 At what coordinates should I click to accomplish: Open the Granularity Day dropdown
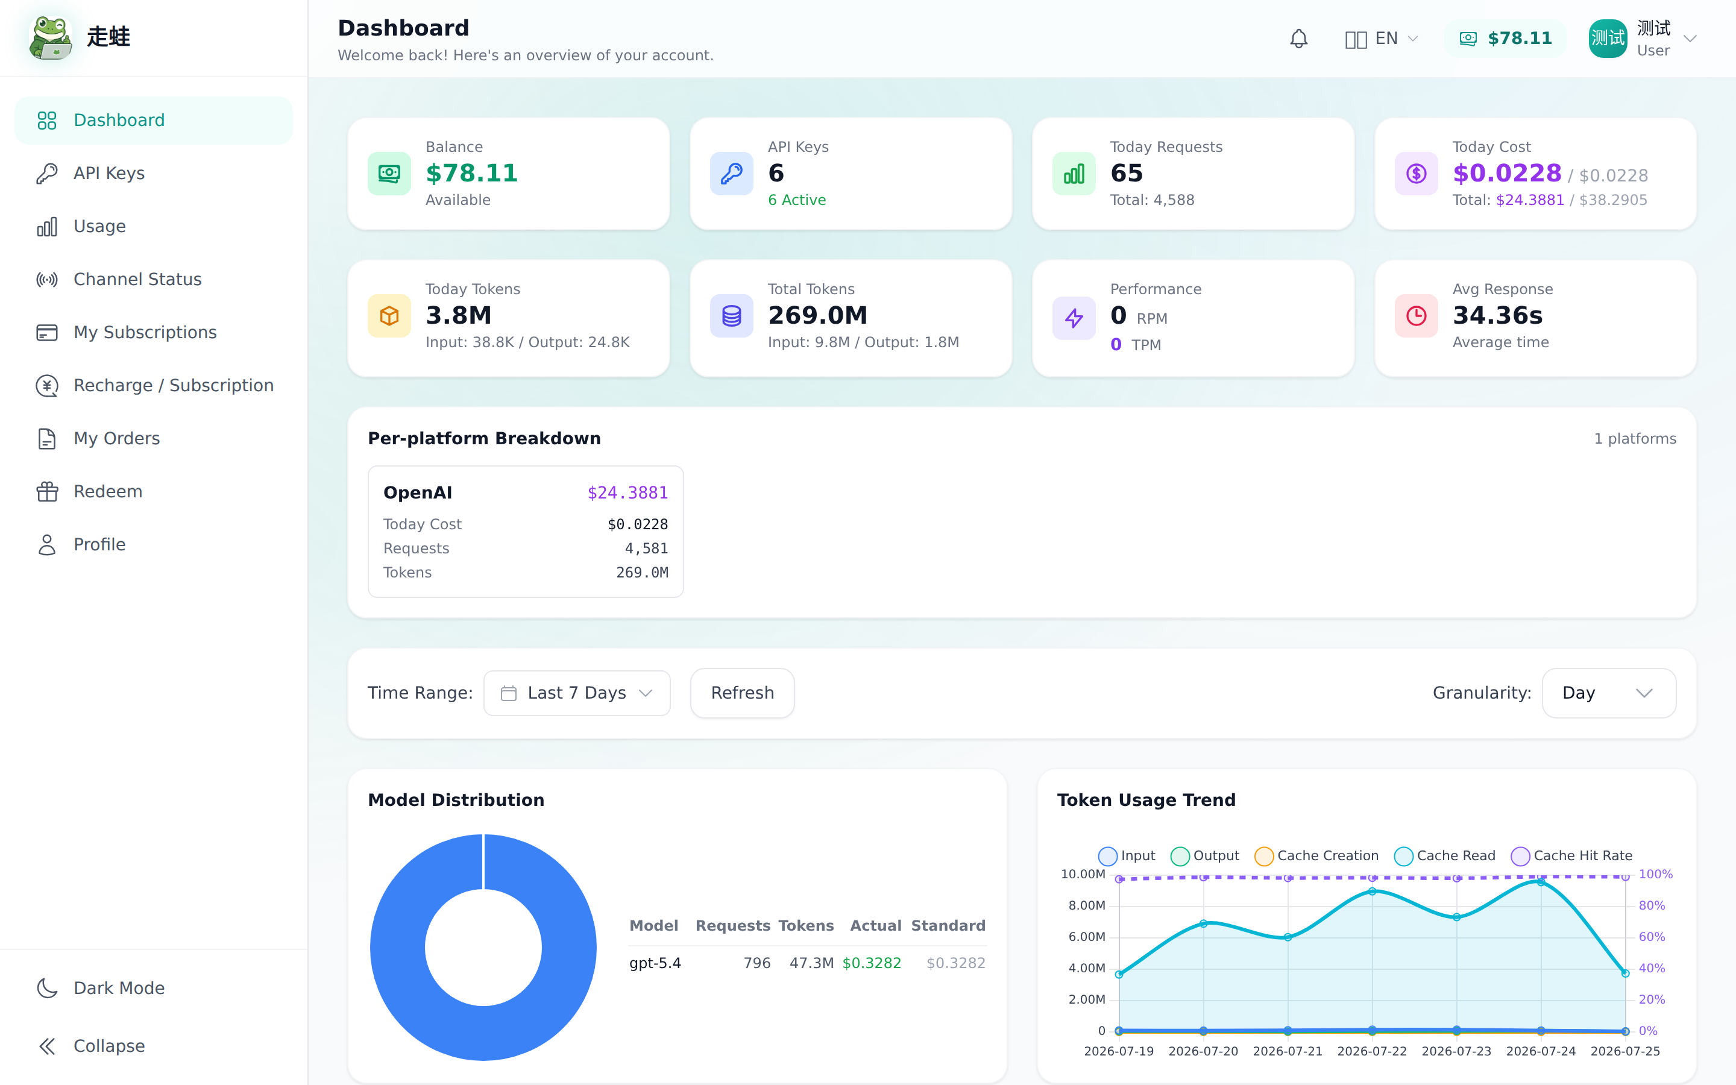point(1608,693)
